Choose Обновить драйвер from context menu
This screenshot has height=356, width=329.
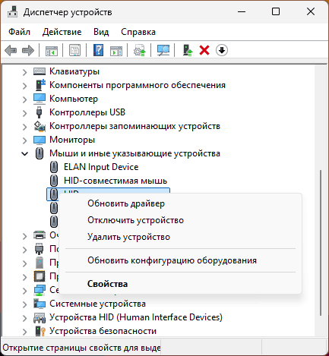pos(126,203)
